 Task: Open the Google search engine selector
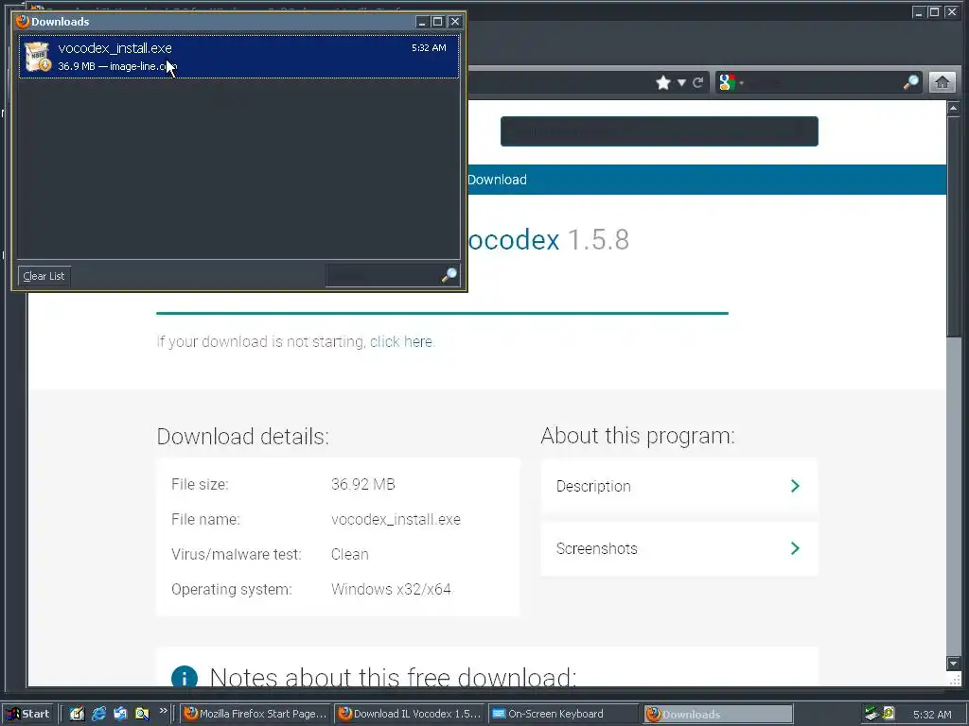731,82
